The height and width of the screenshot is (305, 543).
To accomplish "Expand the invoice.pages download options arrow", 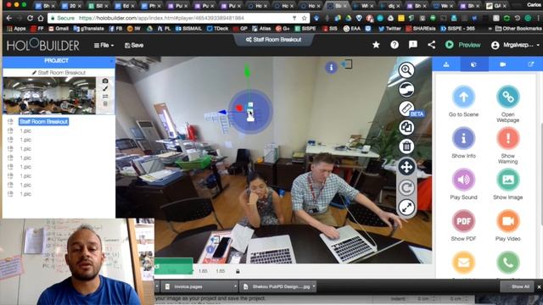I will point(235,286).
